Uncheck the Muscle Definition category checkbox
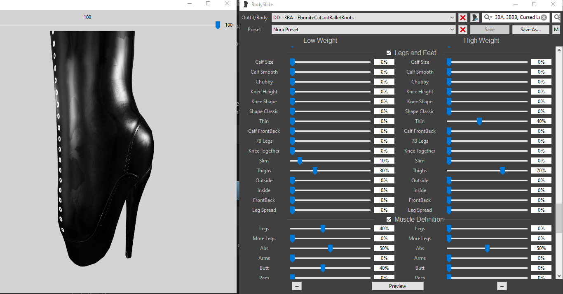This screenshot has height=294, width=563. pyautogui.click(x=389, y=220)
